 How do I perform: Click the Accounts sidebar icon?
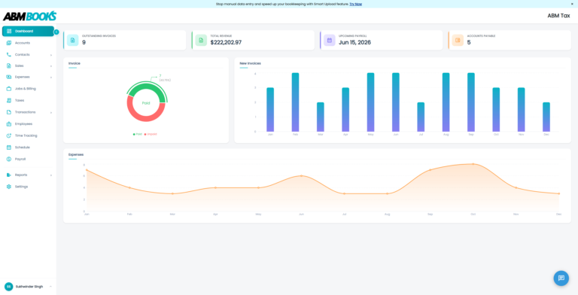tap(9, 43)
